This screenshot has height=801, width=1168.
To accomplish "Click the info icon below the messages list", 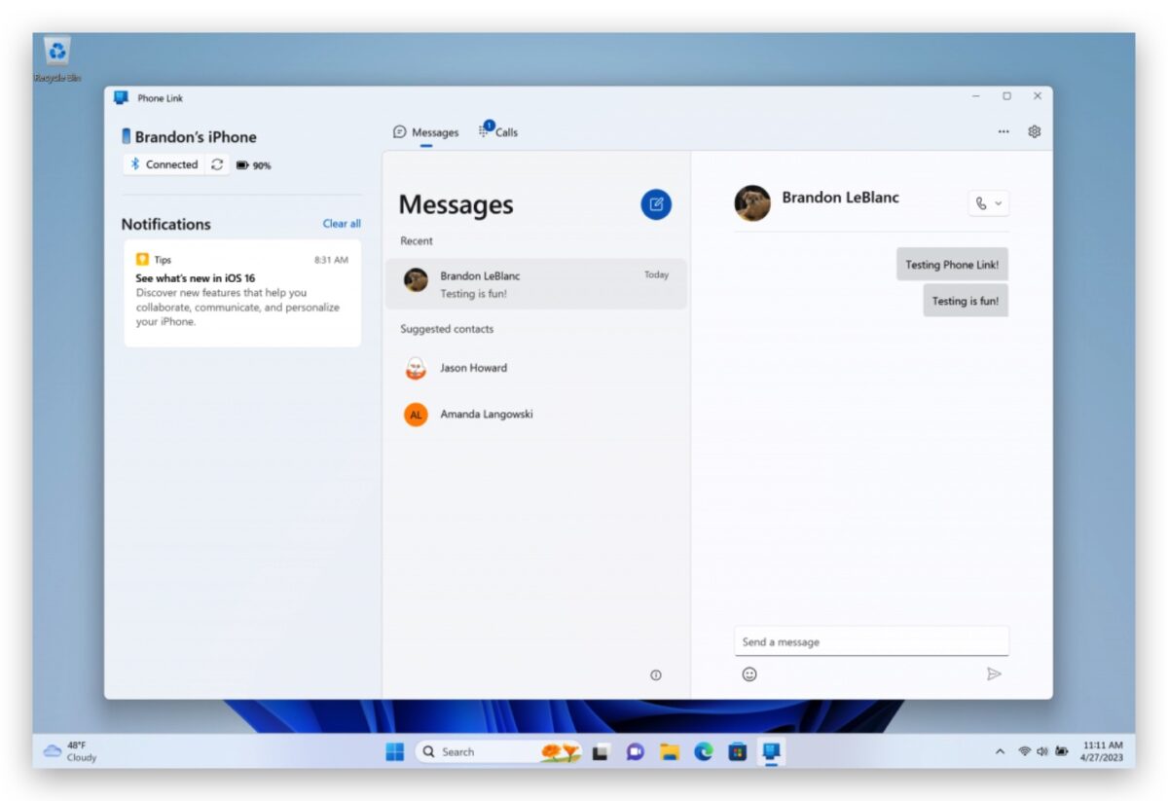I will pos(656,674).
